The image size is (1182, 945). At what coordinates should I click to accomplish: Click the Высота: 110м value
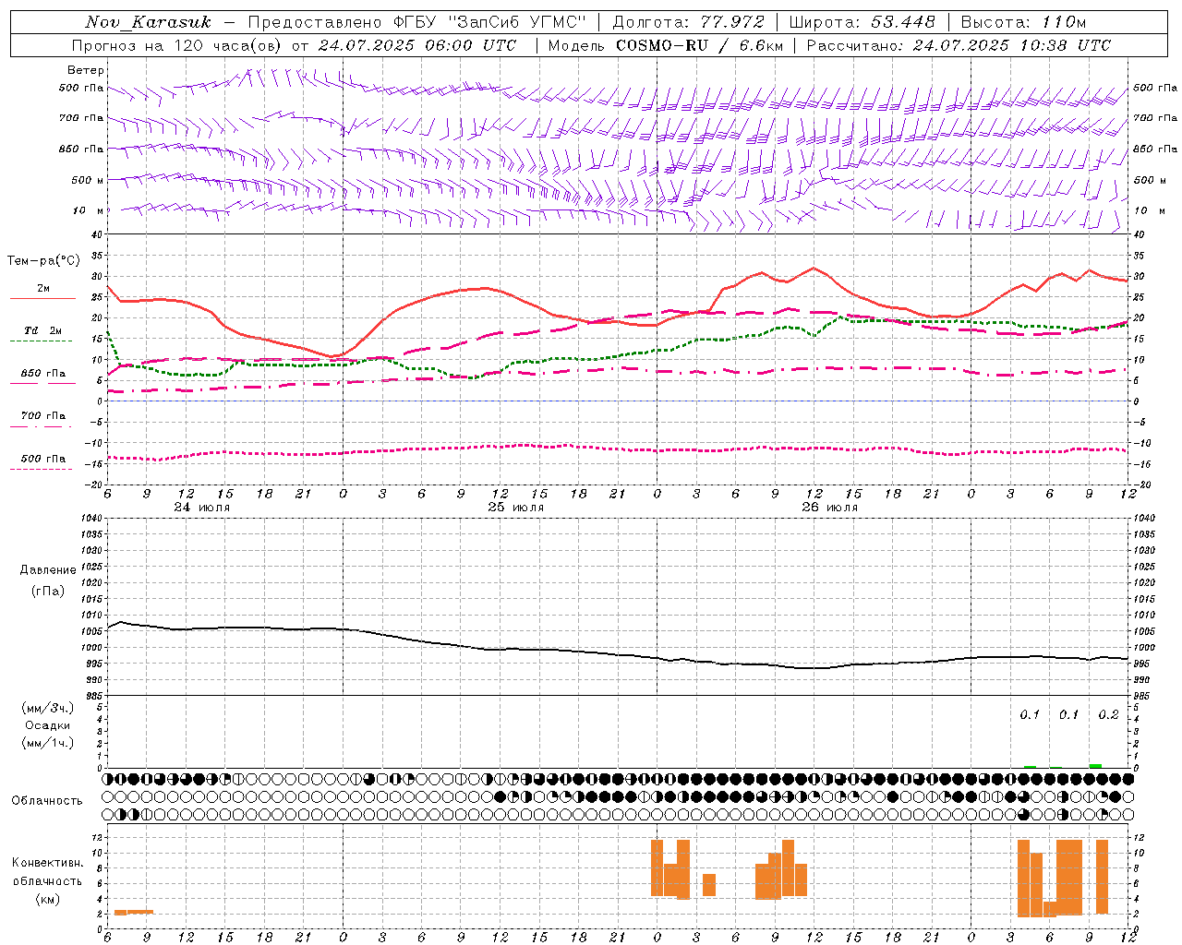1023,22
